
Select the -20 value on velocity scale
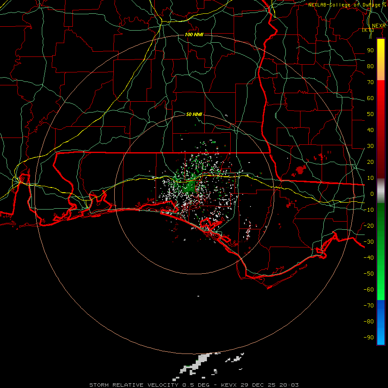click(x=369, y=225)
